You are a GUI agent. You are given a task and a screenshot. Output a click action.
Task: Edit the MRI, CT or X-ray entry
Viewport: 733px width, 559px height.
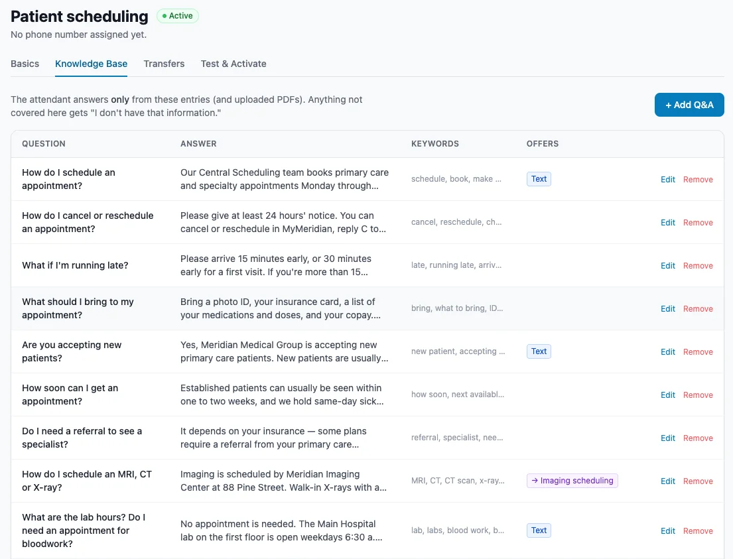point(667,481)
